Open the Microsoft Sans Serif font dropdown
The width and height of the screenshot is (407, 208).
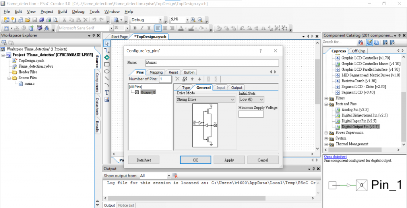(x=111, y=28)
